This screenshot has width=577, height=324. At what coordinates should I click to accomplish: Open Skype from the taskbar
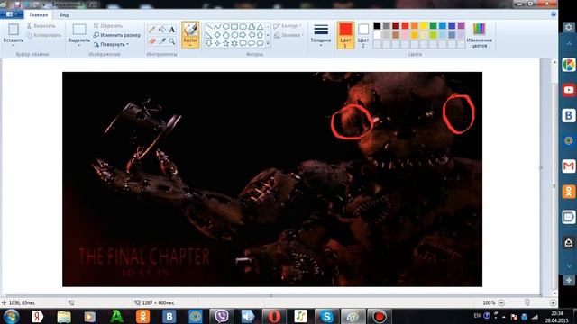click(326, 316)
